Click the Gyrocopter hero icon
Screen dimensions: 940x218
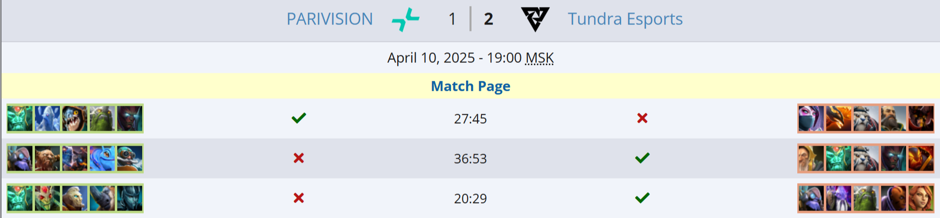tap(130, 158)
